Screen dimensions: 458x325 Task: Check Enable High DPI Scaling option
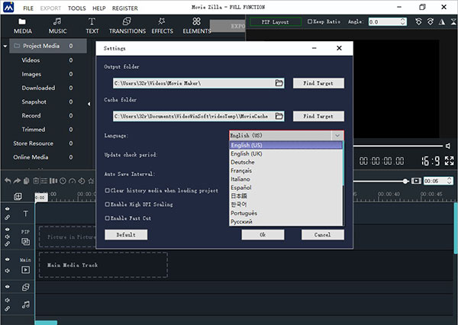tap(107, 204)
